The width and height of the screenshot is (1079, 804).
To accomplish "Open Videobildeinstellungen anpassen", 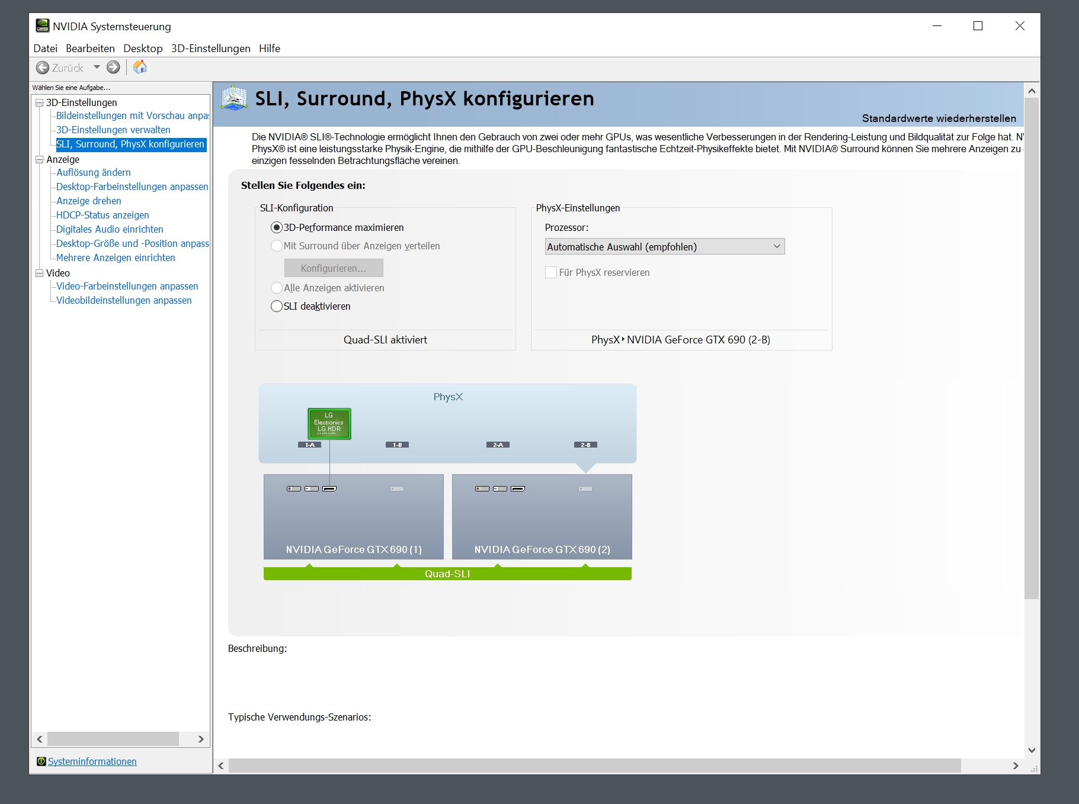I will [124, 300].
